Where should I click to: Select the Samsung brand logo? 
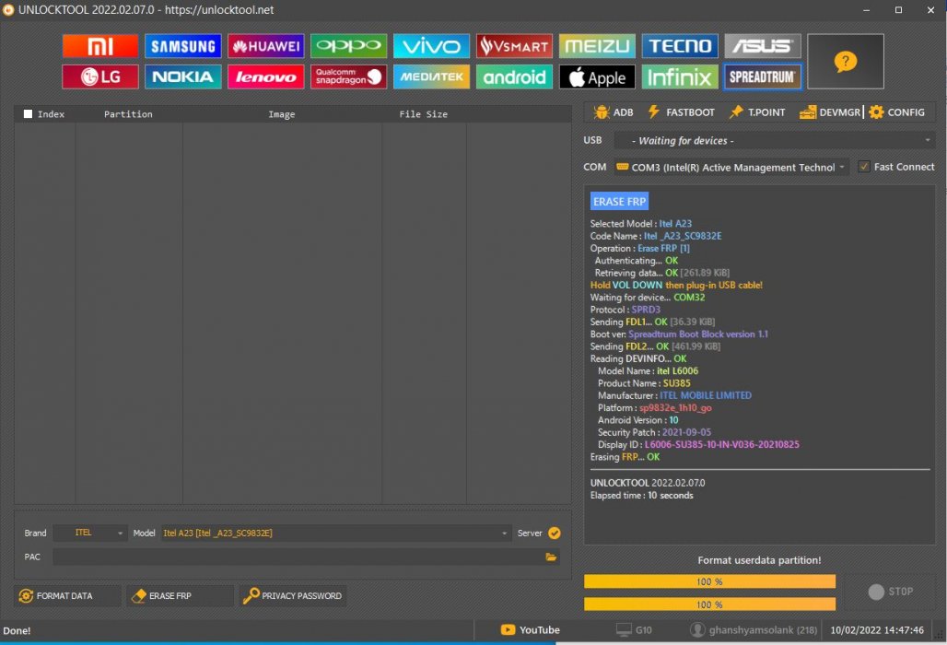click(183, 46)
